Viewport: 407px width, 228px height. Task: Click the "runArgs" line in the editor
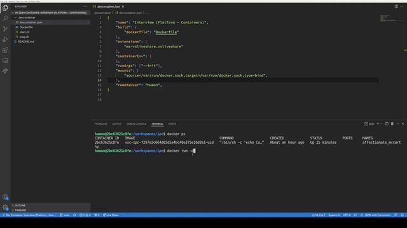pyautogui.click(x=139, y=66)
